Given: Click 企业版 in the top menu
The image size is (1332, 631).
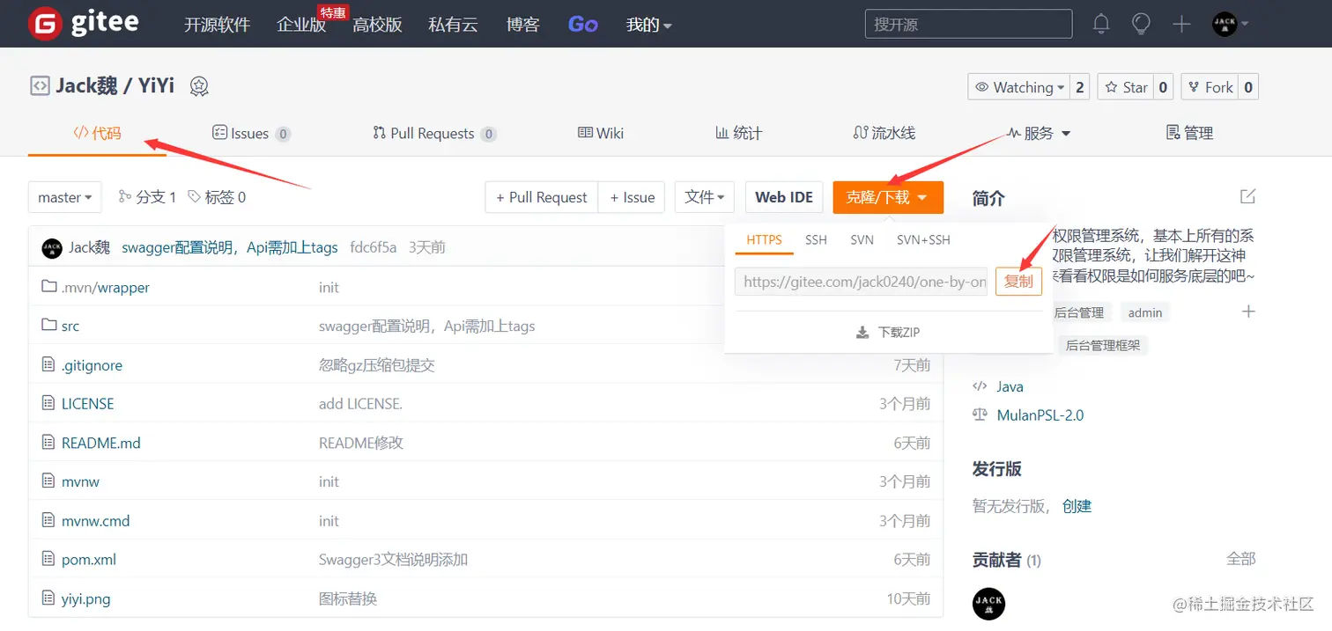Looking at the screenshot, I should (301, 25).
